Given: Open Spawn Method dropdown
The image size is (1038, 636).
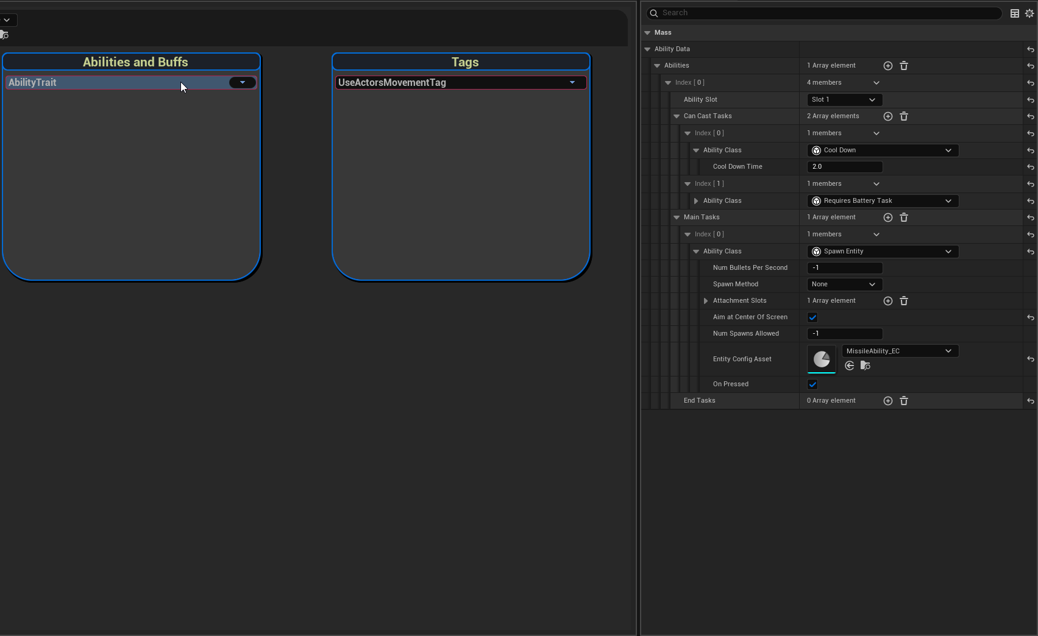Looking at the screenshot, I should point(844,284).
